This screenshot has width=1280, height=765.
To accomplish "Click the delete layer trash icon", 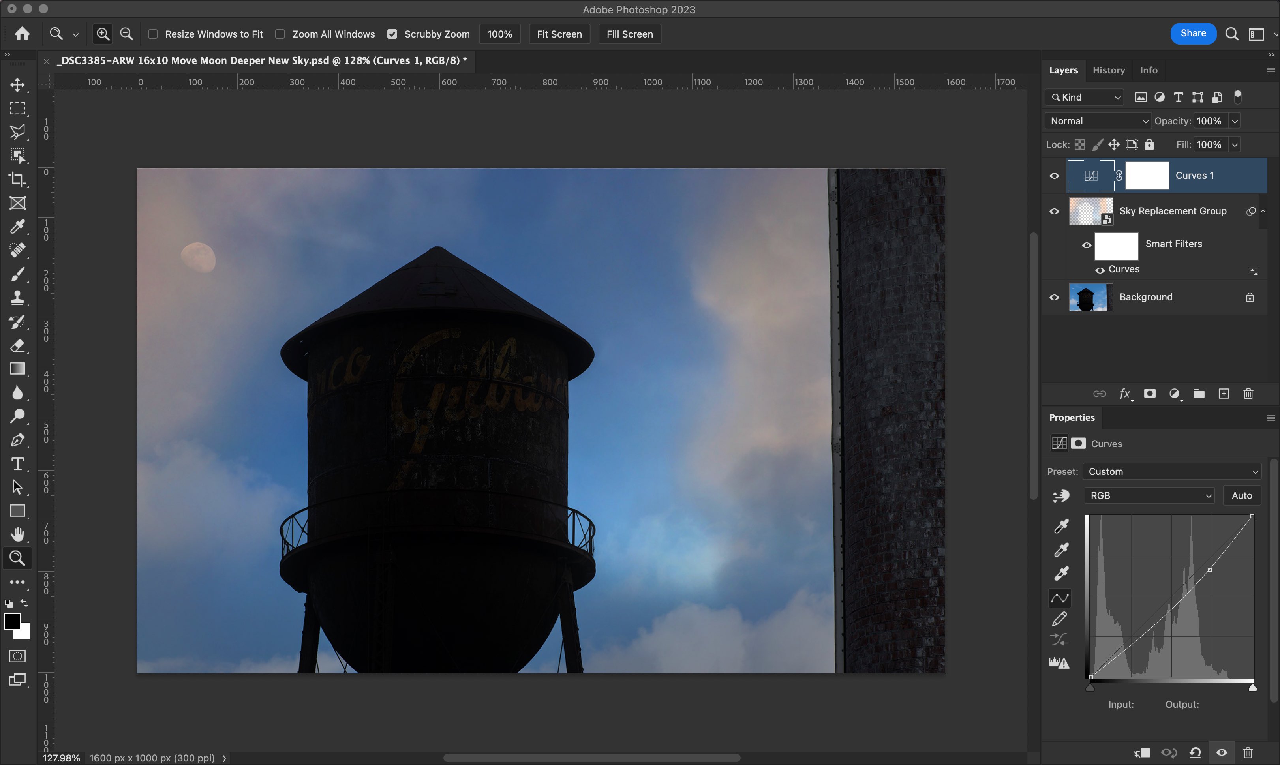I will click(x=1248, y=394).
